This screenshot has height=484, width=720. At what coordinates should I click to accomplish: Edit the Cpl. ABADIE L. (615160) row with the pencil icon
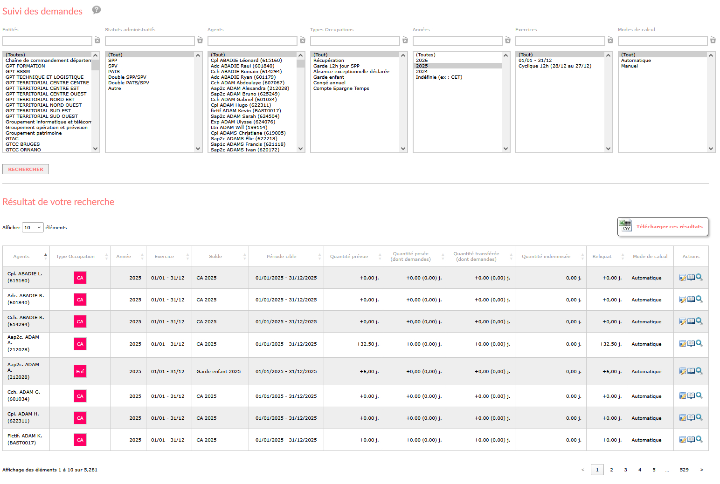(x=683, y=278)
